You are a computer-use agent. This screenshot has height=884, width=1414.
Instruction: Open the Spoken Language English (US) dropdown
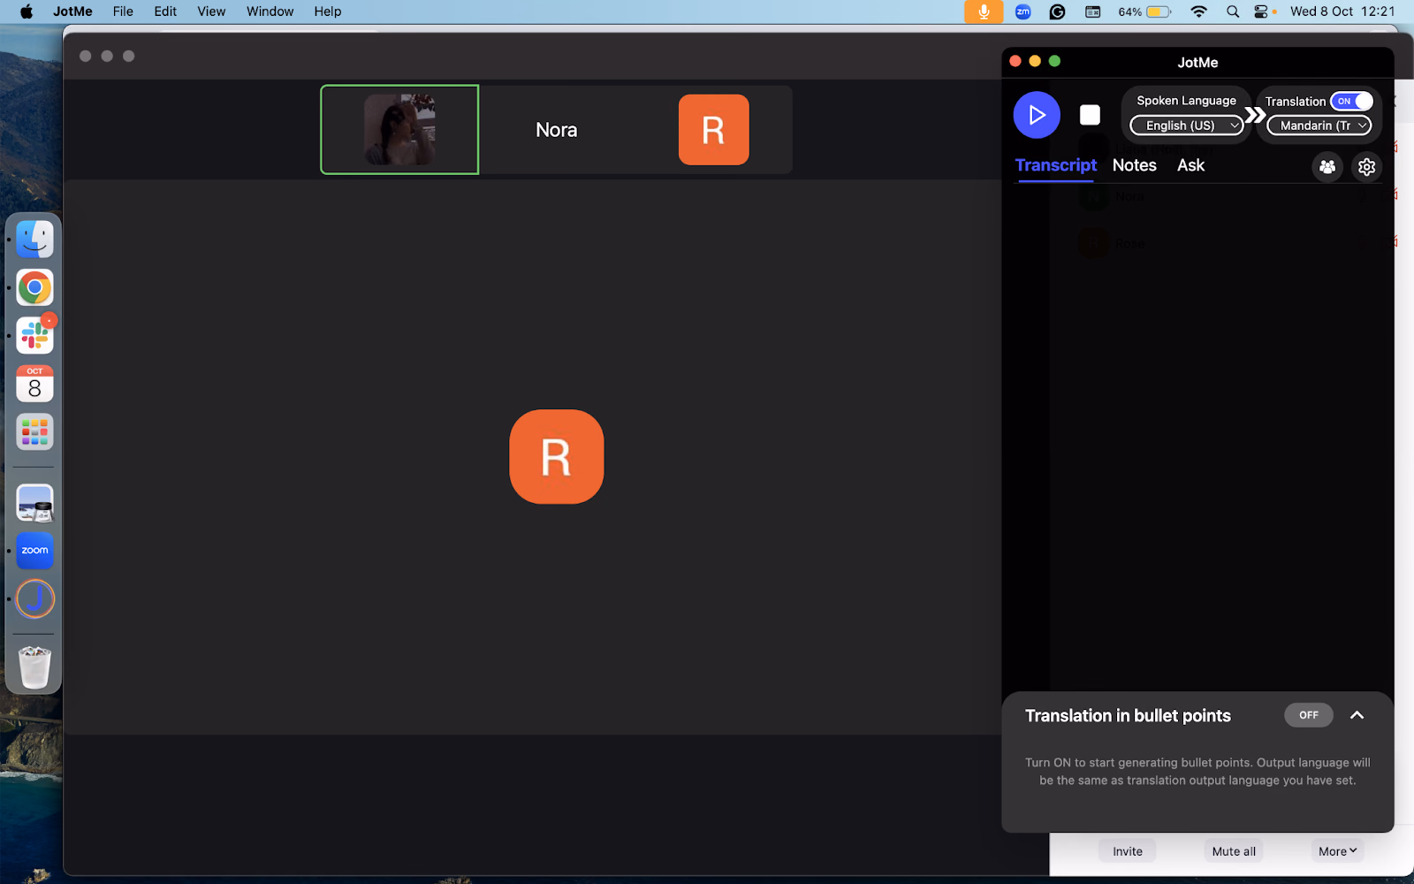pos(1187,126)
